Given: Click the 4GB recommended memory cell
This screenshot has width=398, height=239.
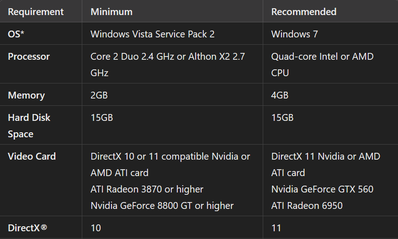Looking at the screenshot, I should tap(280, 95).
